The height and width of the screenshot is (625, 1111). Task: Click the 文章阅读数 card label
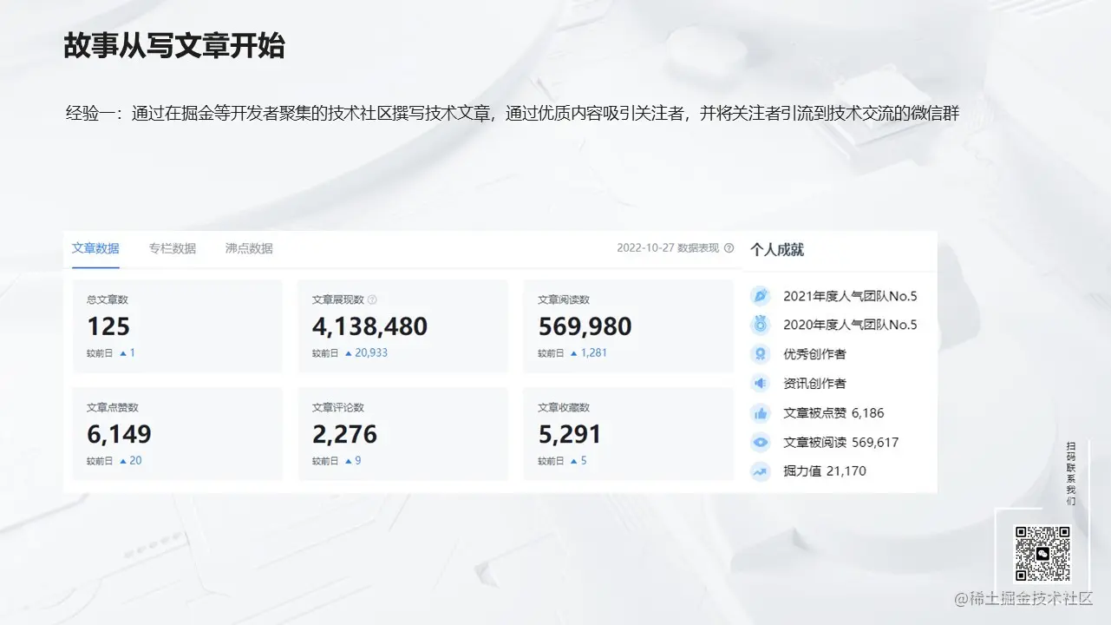coord(564,299)
